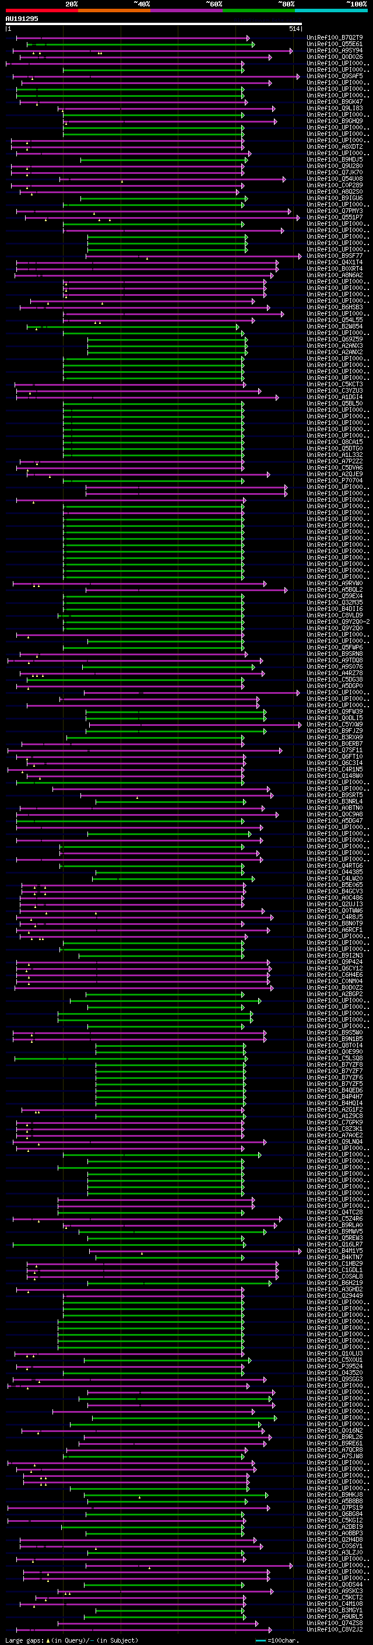Click hit label UniRef100_Q7JK70
The image size is (373, 1645).
(x=335, y=172)
